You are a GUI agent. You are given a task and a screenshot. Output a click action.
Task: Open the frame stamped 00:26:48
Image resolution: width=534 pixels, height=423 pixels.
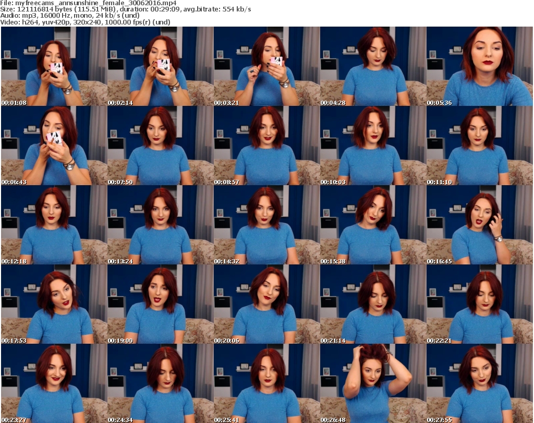click(373, 383)
